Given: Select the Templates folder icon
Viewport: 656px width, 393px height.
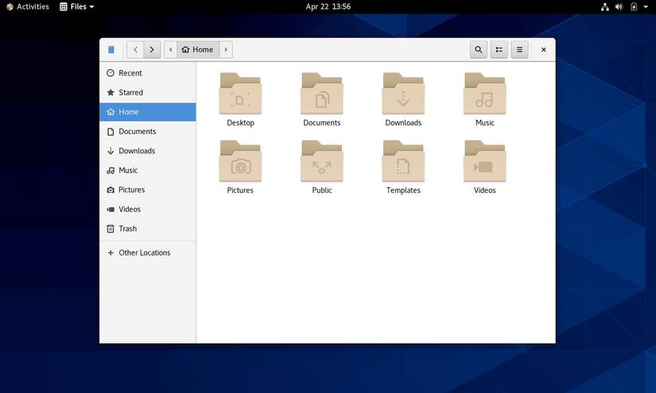Looking at the screenshot, I should pos(403,162).
